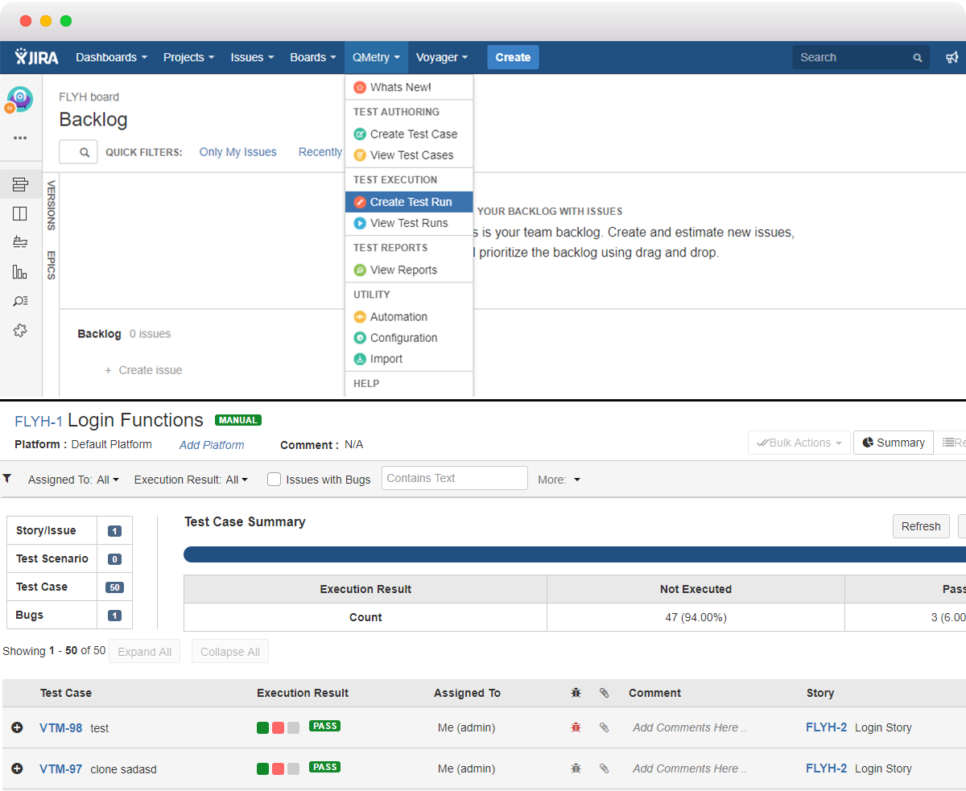Click the Test Case count row
Screen dimensions: 966x791
coord(69,587)
